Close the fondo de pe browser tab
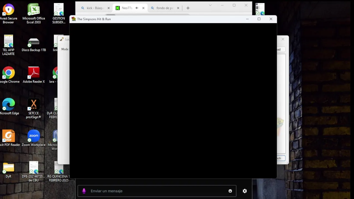The height and width of the screenshot is (199, 354). [178, 8]
